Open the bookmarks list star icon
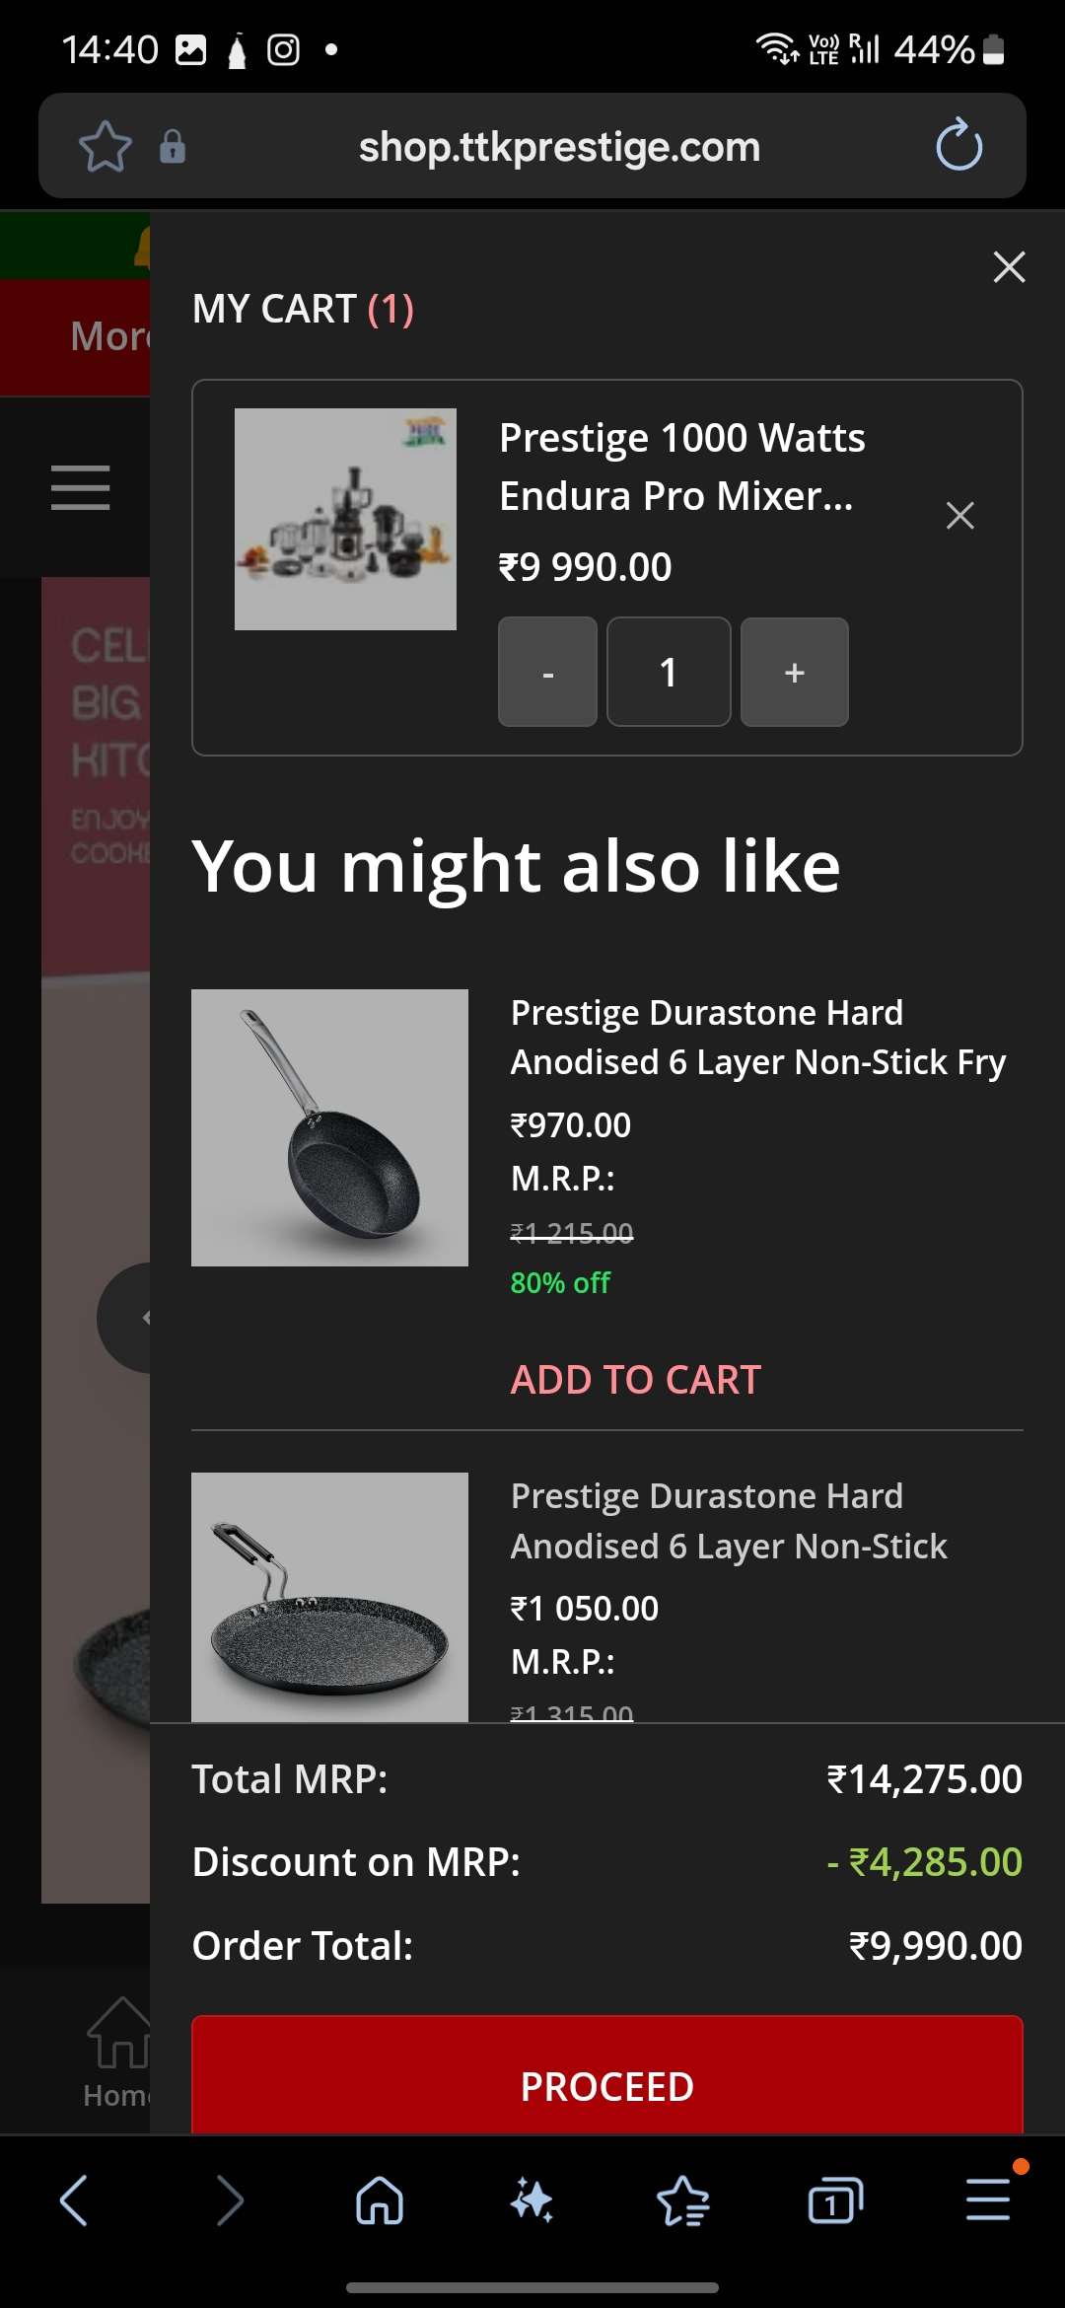 pos(682,2200)
